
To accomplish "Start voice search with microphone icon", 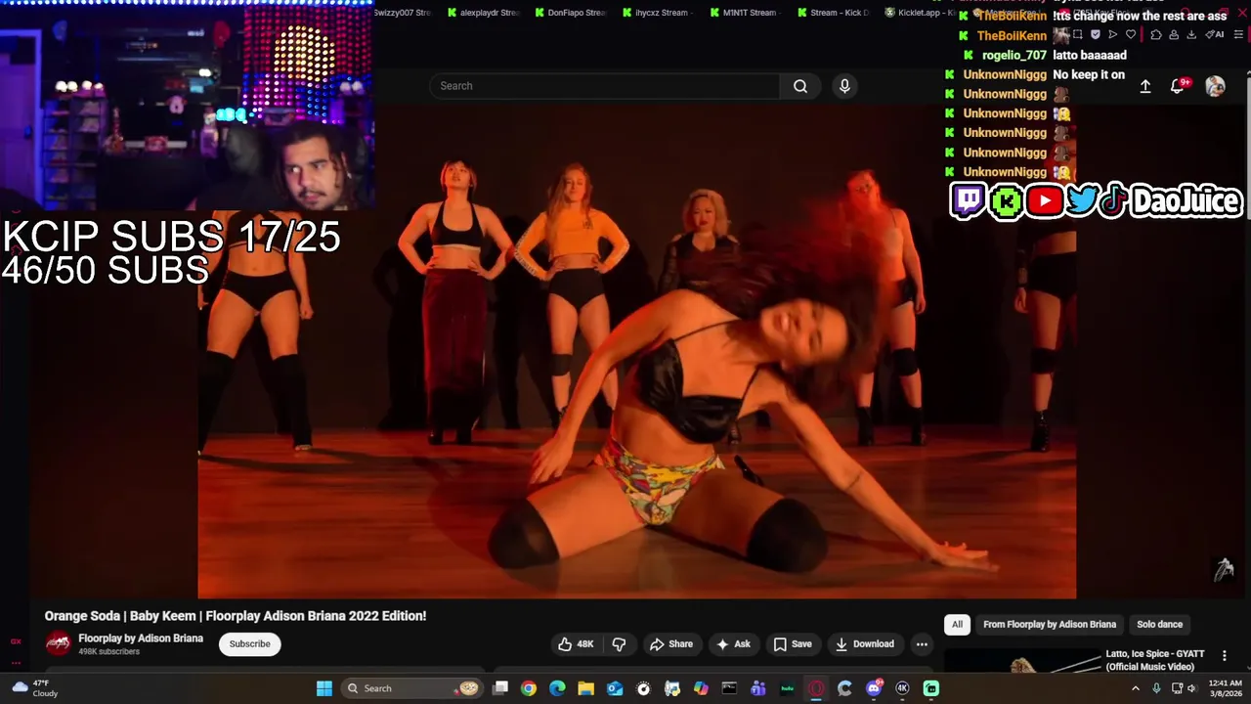I will point(844,86).
